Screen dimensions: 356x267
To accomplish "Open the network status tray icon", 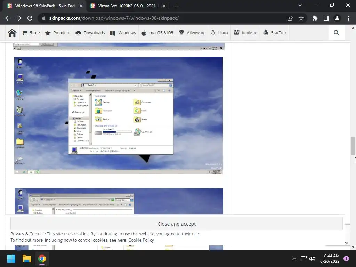I will pos(304,259).
